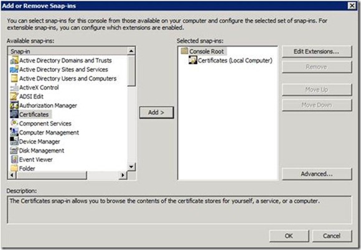Select Active Directory Sites and Services snap-in
Screen dimensions: 361x250
tap(63, 70)
